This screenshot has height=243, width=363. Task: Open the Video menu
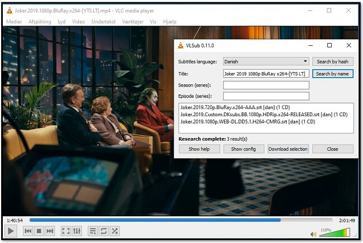[x=78, y=22]
